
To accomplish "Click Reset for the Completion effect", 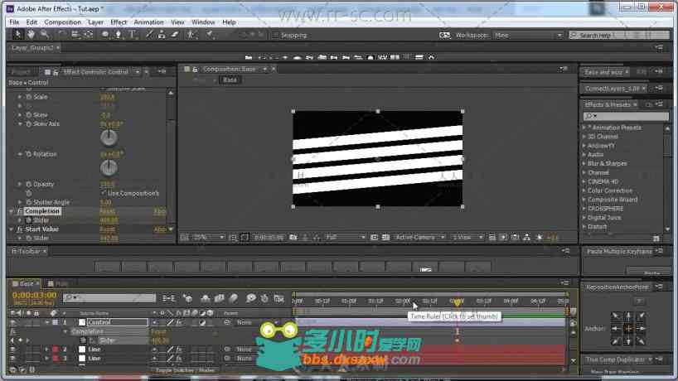I will (x=107, y=211).
